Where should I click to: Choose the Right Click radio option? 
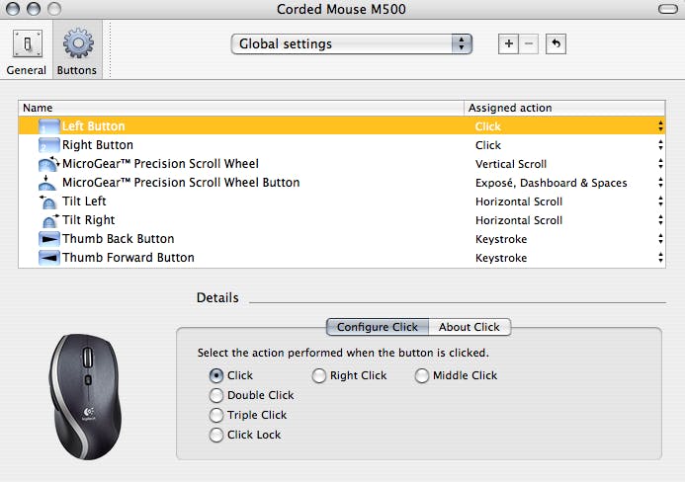click(319, 375)
